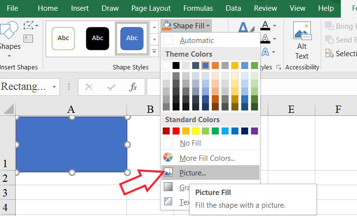357x216 pixels.
Task: Select the black Abc shape style
Action: click(98, 38)
